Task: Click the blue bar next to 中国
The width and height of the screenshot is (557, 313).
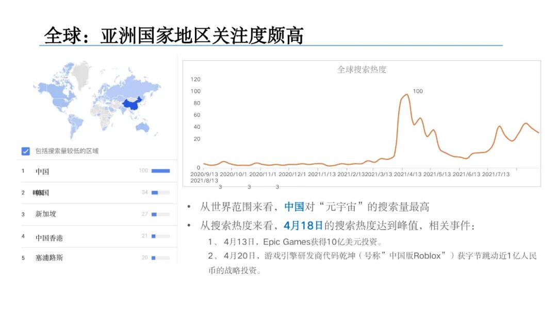Action: pos(160,170)
